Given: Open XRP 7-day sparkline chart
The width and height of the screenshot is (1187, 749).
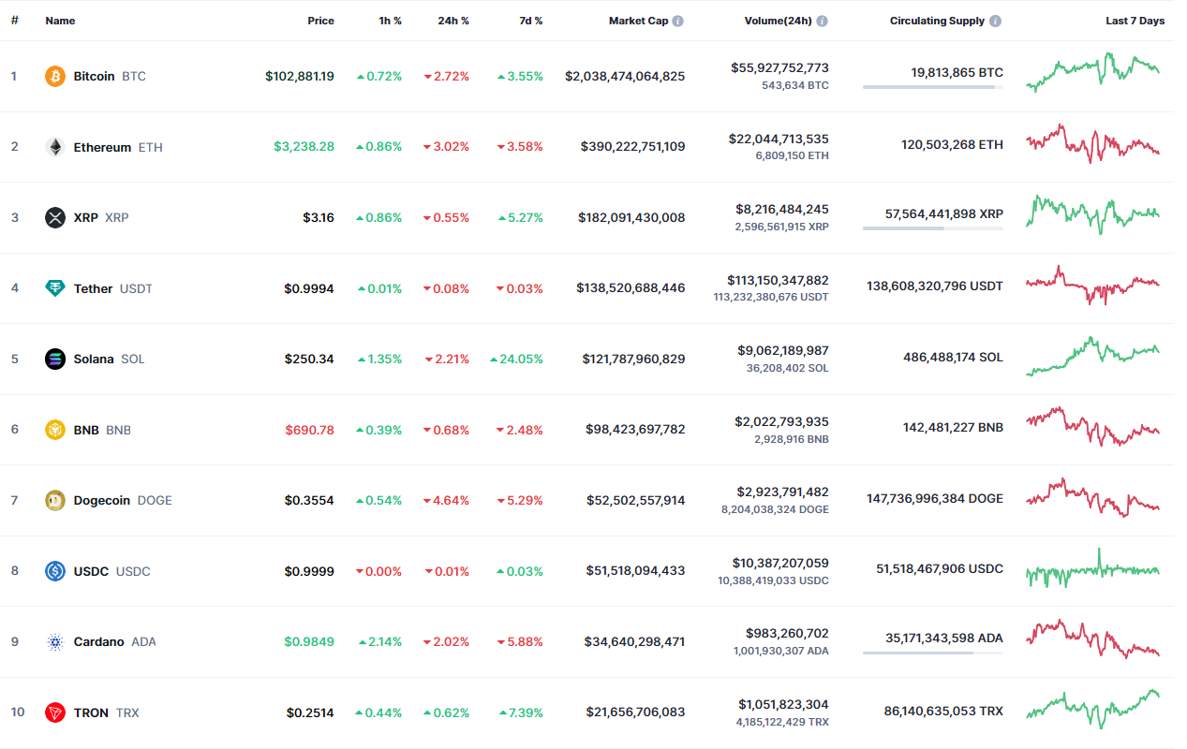Looking at the screenshot, I should coord(1093,214).
